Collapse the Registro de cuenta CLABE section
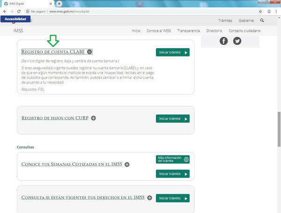 [89, 52]
